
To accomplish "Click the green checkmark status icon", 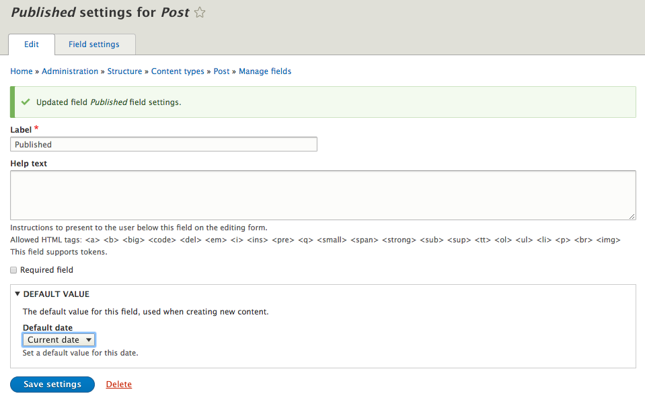I will (x=26, y=102).
